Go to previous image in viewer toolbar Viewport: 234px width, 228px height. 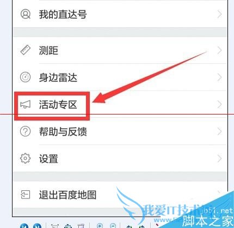click(x=24, y=226)
